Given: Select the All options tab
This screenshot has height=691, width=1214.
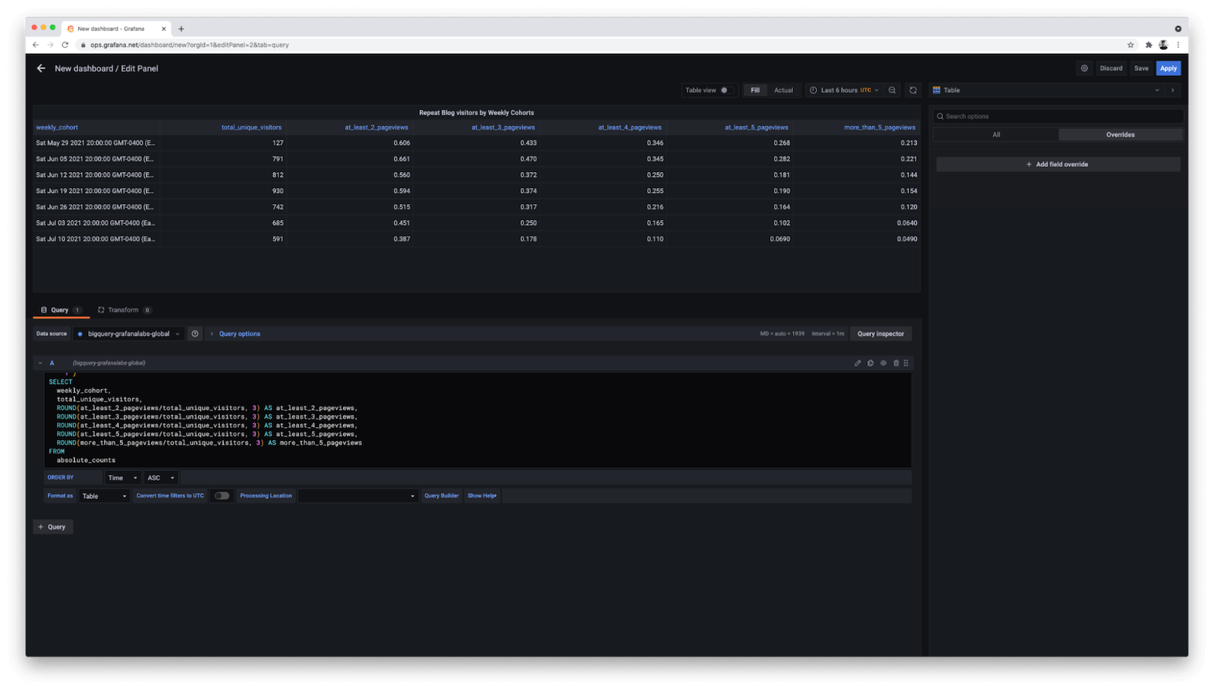Looking at the screenshot, I should [996, 135].
